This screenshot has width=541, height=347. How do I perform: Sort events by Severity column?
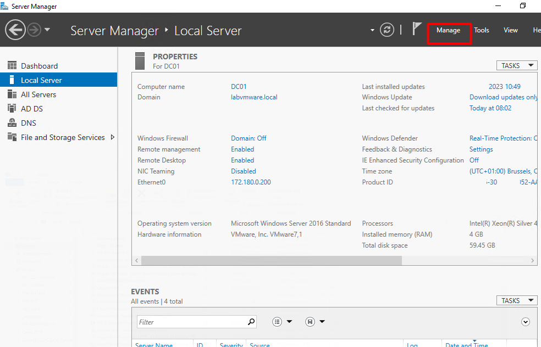coord(231,345)
